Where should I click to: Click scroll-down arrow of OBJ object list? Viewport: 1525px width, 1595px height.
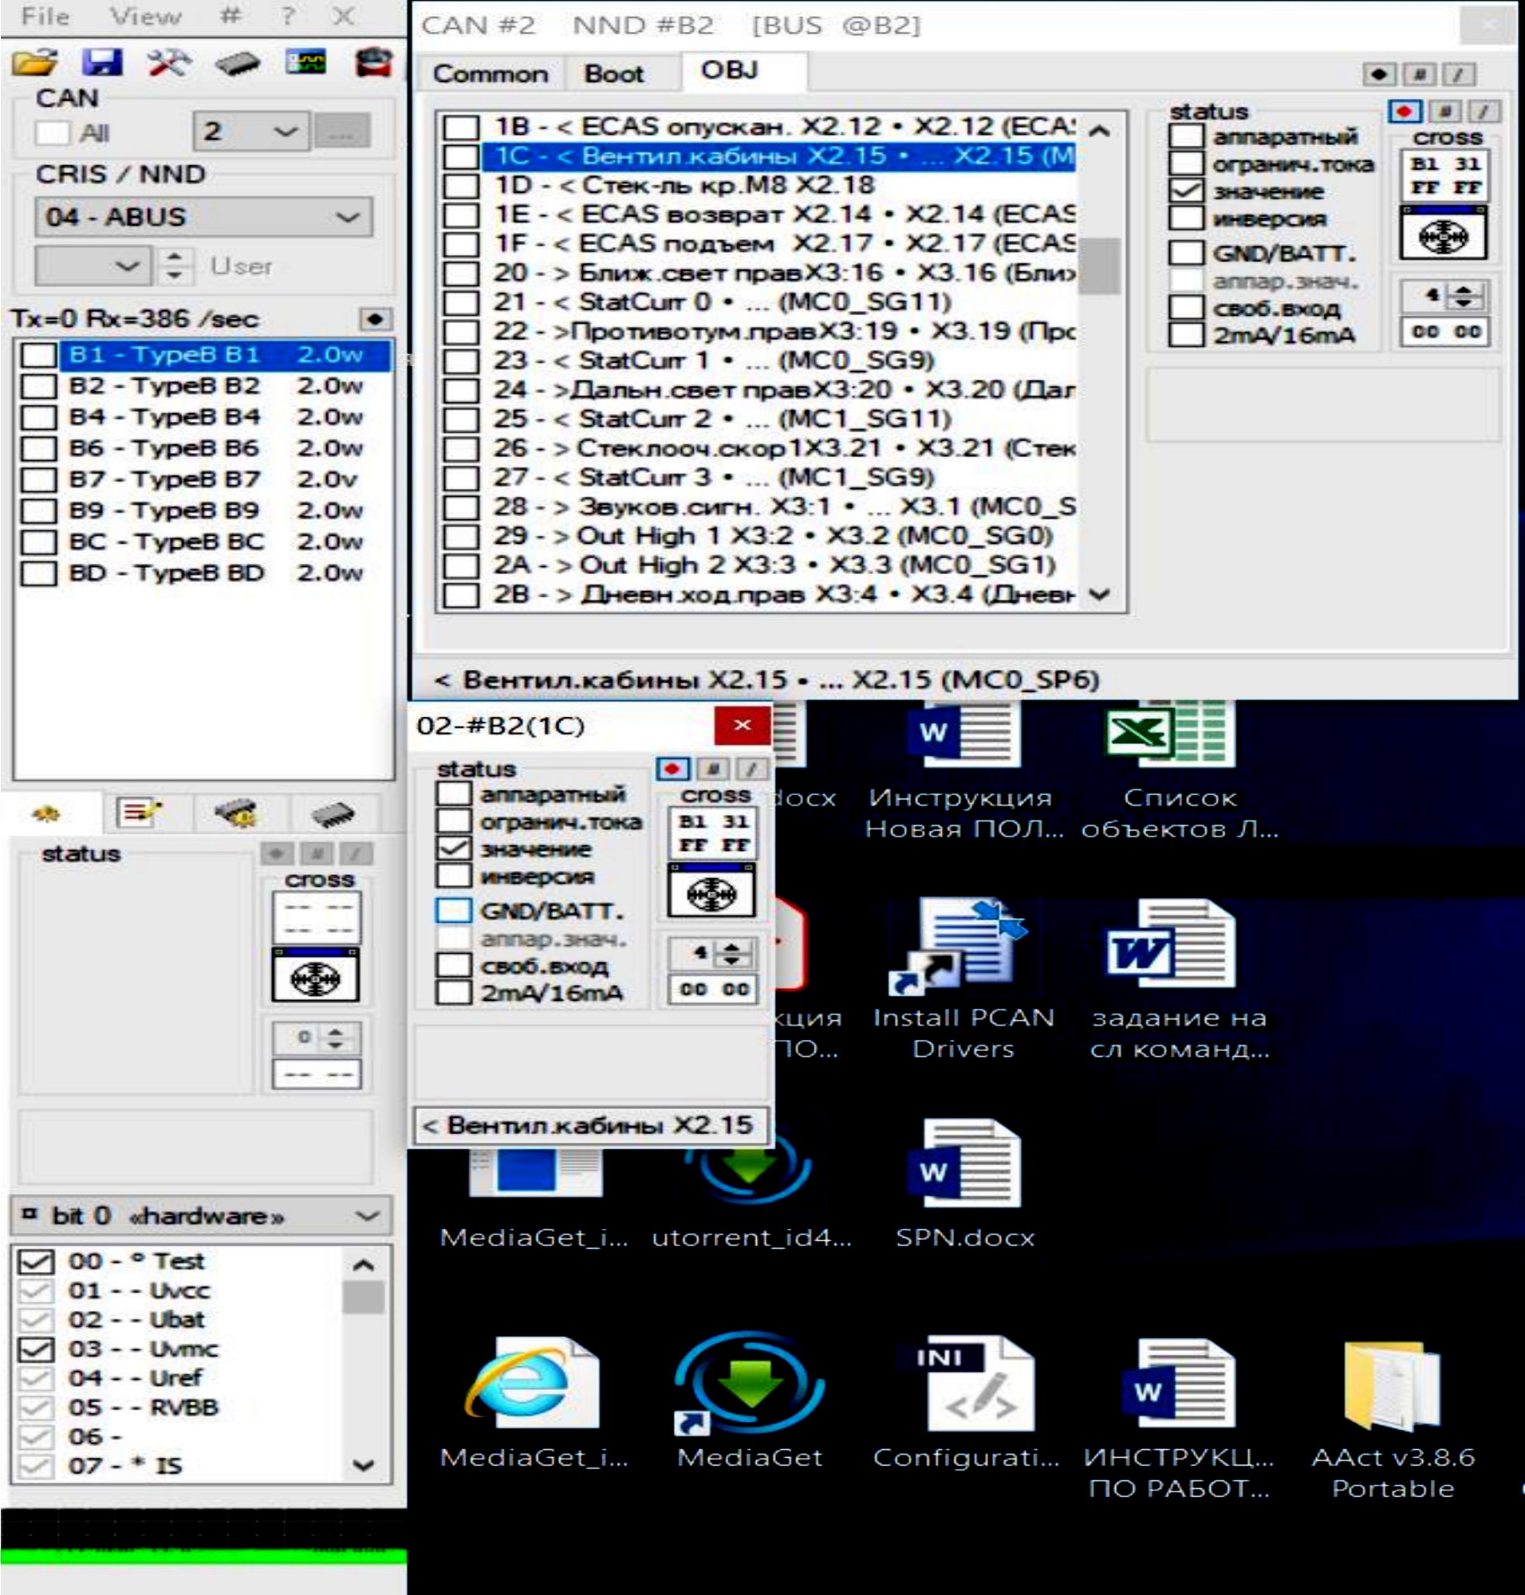(x=1099, y=594)
